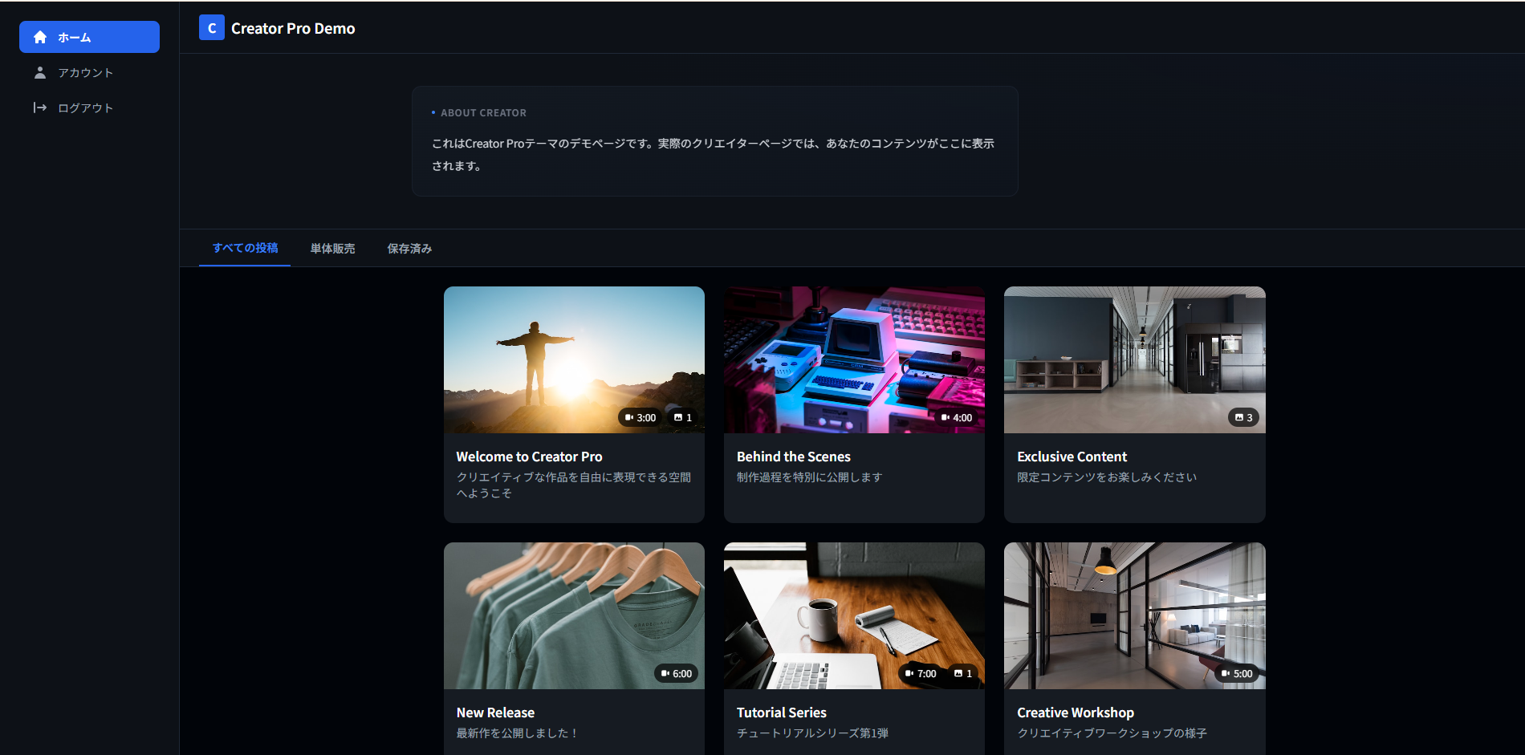
Task: Click the New Release post title
Action: (494, 712)
